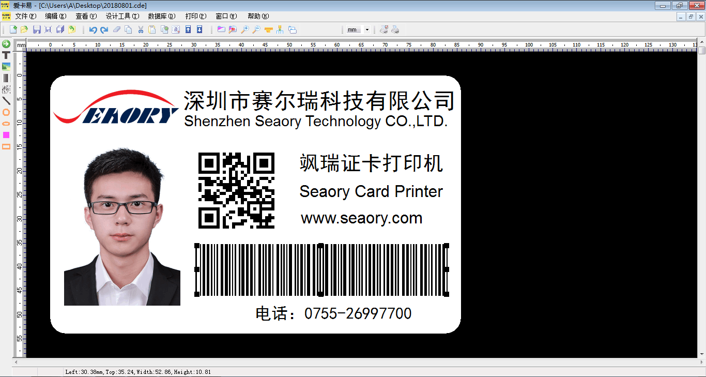Select the portrait photo on the card

pos(122,228)
